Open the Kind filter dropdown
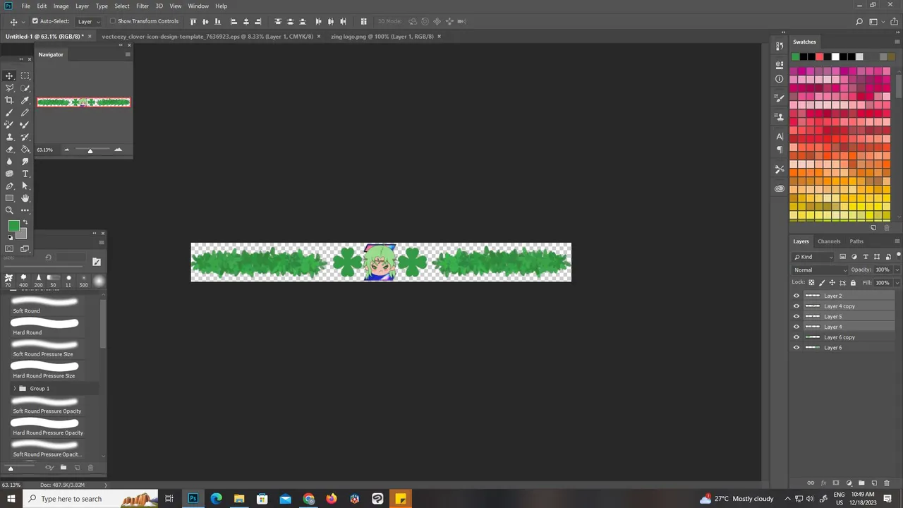 (813, 257)
